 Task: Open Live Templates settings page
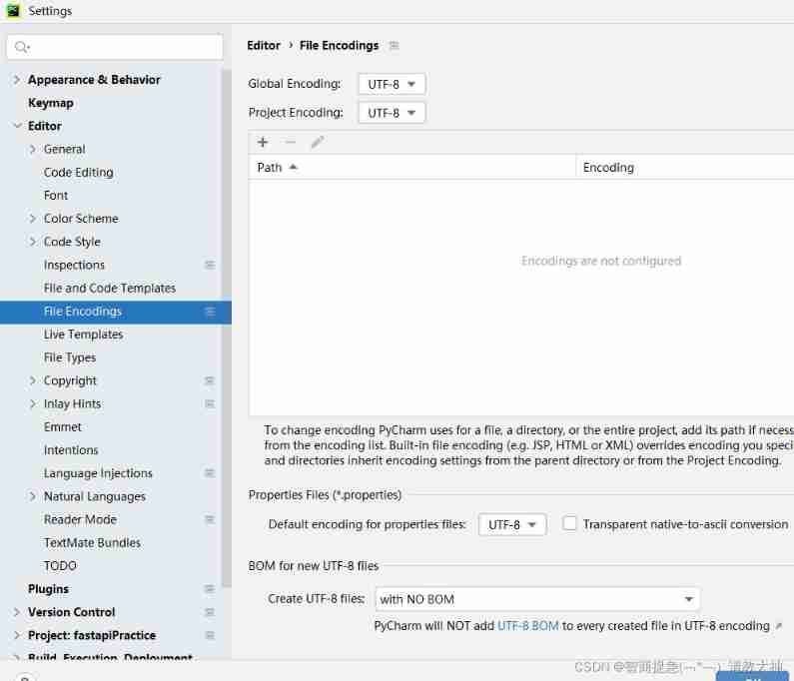pyautogui.click(x=83, y=335)
